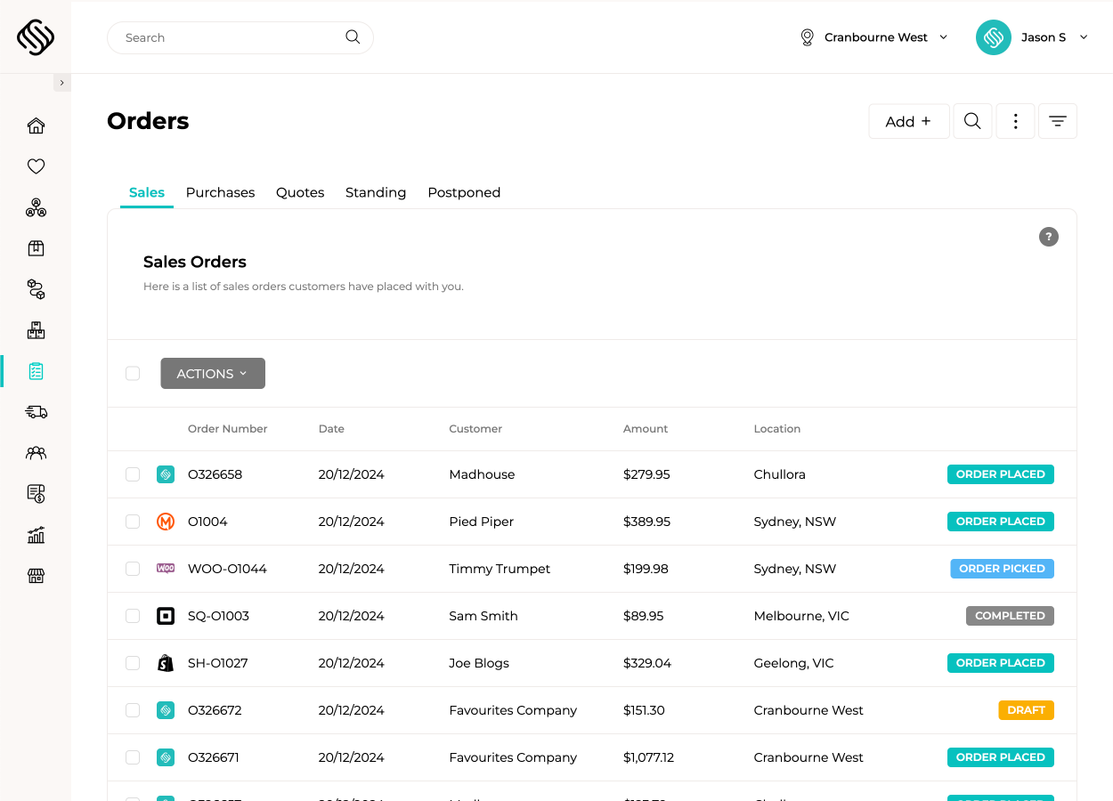Open the search magnifier beside Add button

972,121
